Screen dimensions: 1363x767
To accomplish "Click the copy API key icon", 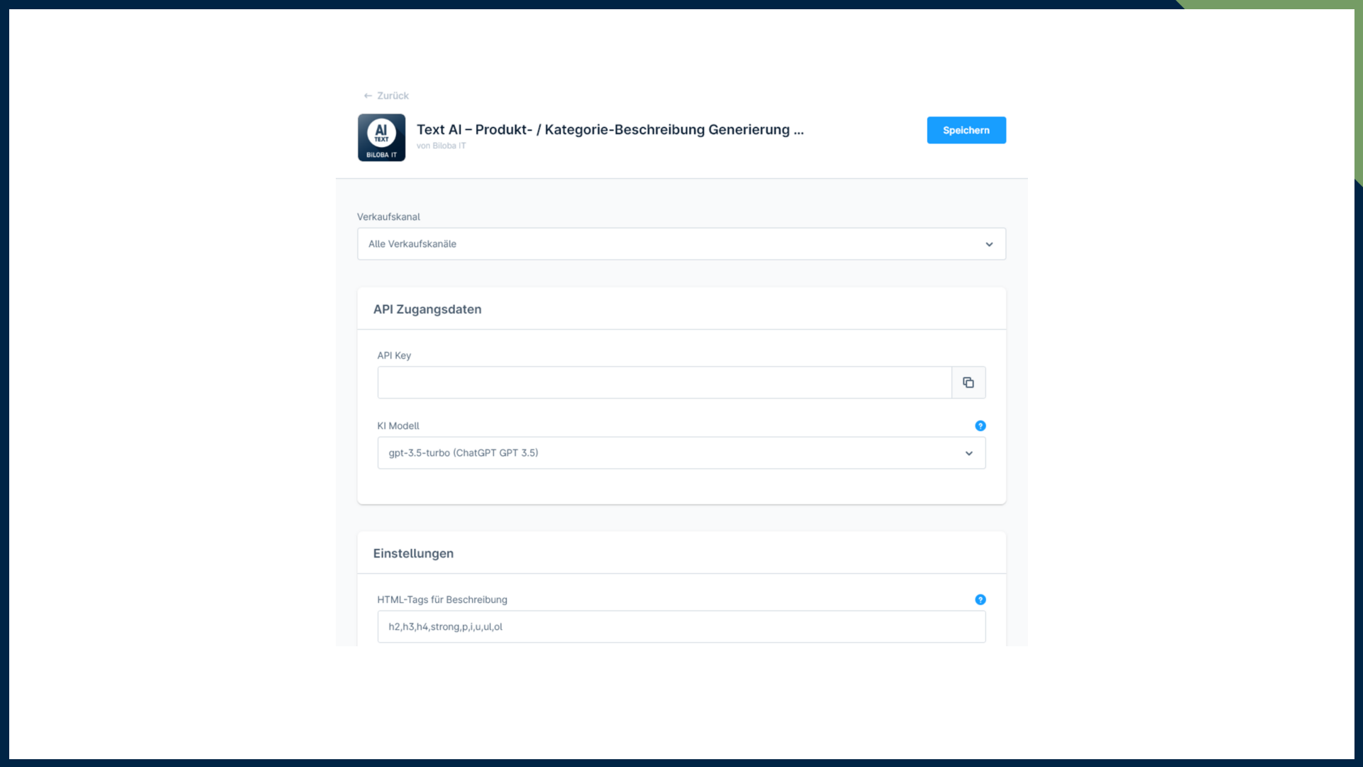I will click(968, 383).
